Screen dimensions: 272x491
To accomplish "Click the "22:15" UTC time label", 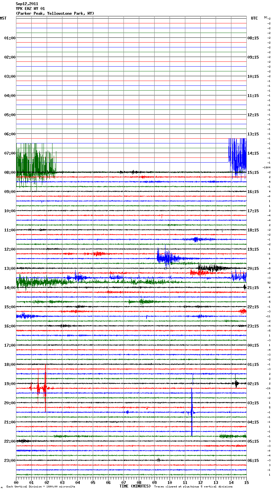I will [x=253, y=307].
